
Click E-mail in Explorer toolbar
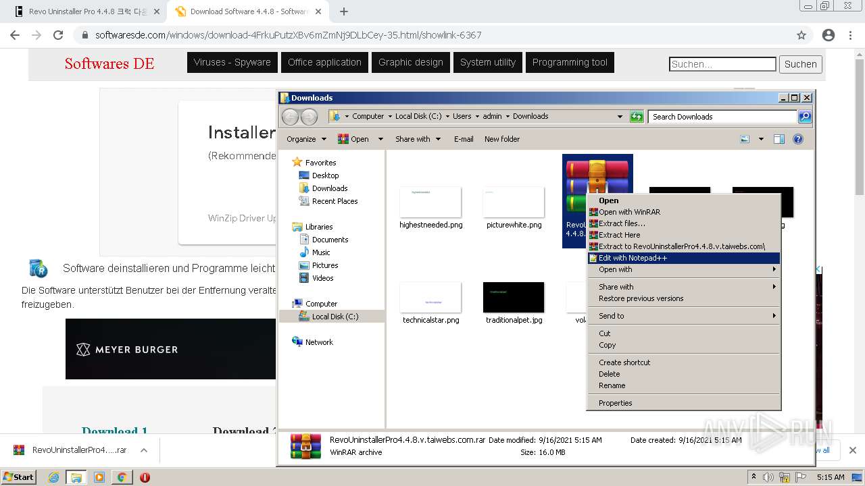[464, 139]
